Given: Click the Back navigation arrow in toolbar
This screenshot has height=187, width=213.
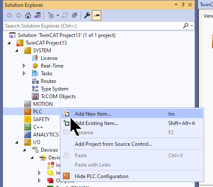Looking at the screenshot, I should [9, 15].
